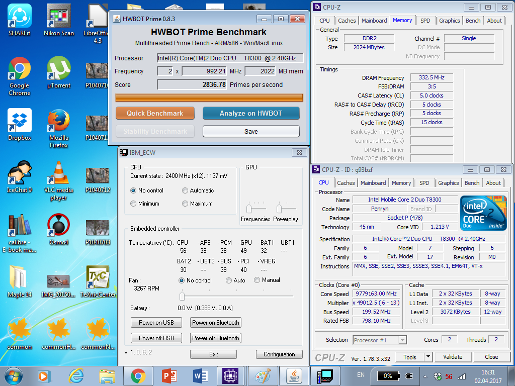This screenshot has height=386, width=515.
Task: Switch to CPU-Z taskbar button
Action: [231, 376]
